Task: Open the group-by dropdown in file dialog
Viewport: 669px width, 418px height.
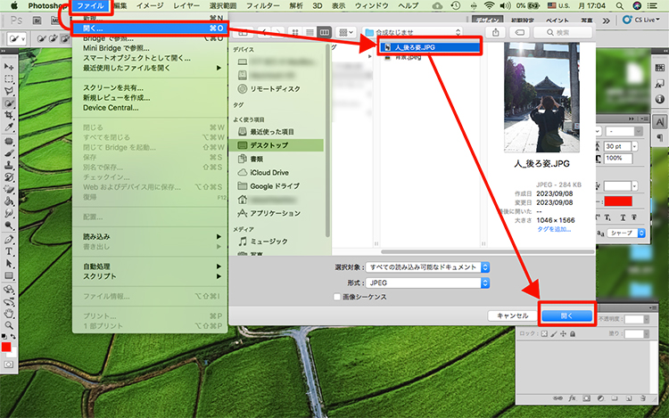Action: pos(345,32)
